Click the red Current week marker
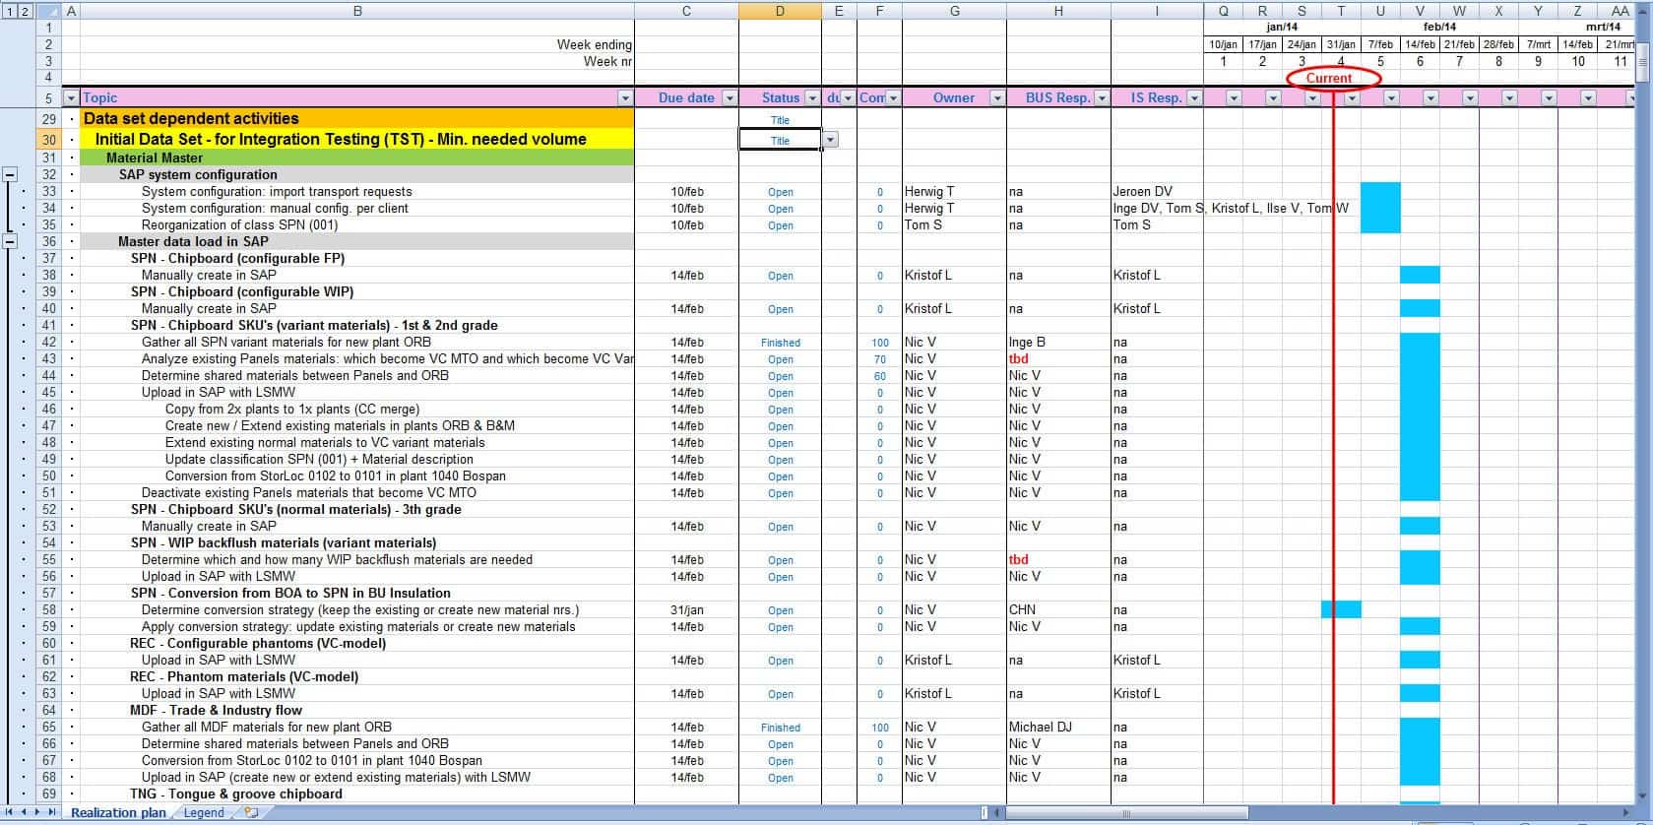1653x825 pixels. pos(1328,78)
